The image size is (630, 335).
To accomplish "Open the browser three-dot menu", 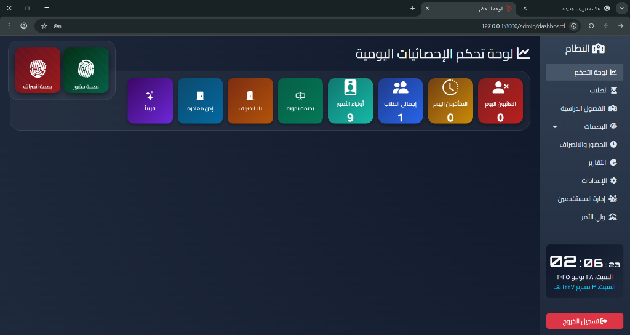I will [9, 26].
